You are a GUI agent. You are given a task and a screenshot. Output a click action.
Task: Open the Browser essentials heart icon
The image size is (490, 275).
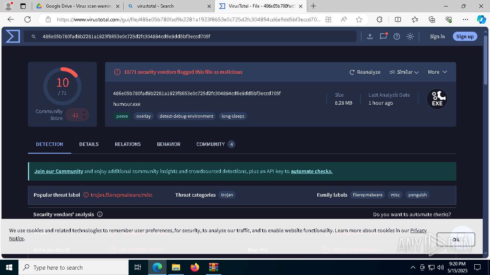point(449,19)
